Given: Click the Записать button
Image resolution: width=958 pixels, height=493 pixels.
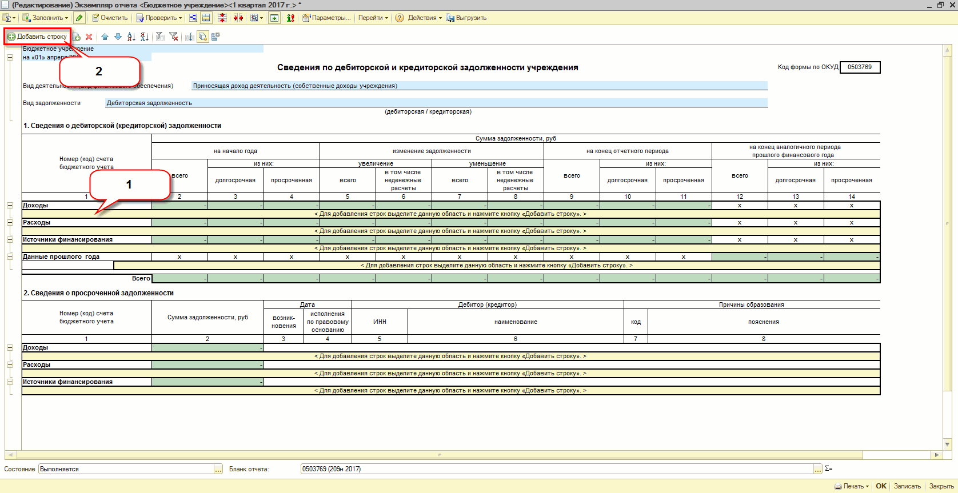Looking at the screenshot, I should pyautogui.click(x=907, y=486).
